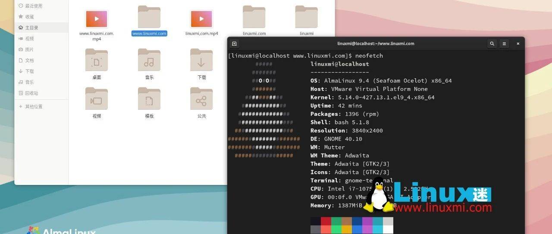Open the 音乐 sidebar bookmark
552x234 pixels.
point(41,82)
